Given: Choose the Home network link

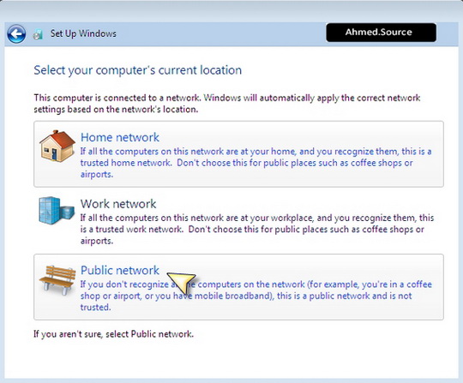Looking at the screenshot, I should pos(120,137).
